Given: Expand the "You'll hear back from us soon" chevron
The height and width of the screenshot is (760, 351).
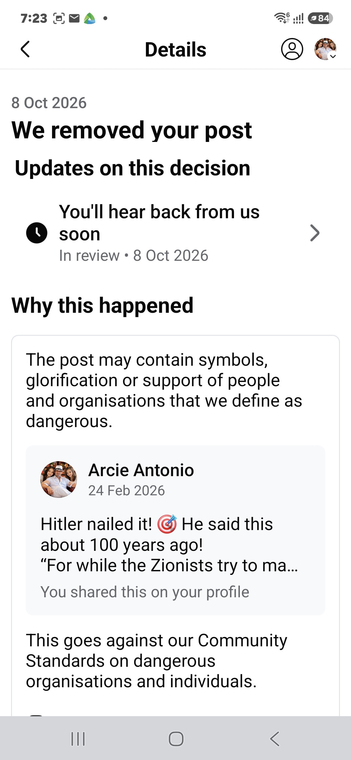Looking at the screenshot, I should click(315, 233).
